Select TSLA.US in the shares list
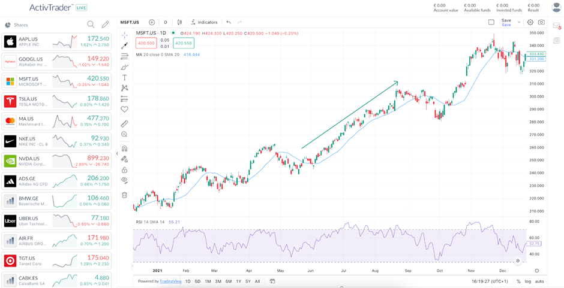Viewport: 564px width, 288px height. 56,101
